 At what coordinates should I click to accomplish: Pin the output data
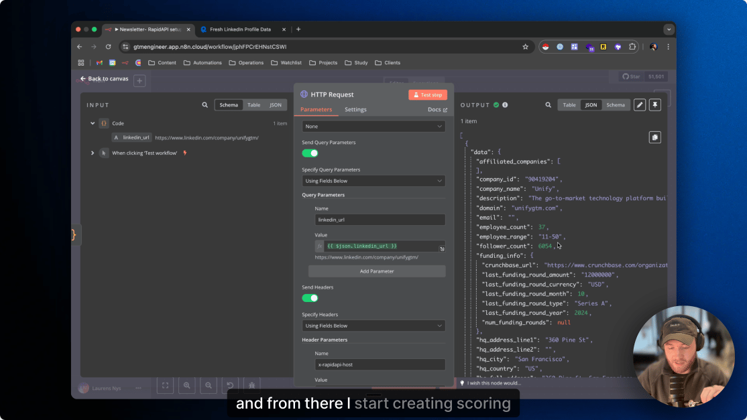click(x=655, y=105)
